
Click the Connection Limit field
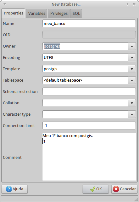pos(89,126)
